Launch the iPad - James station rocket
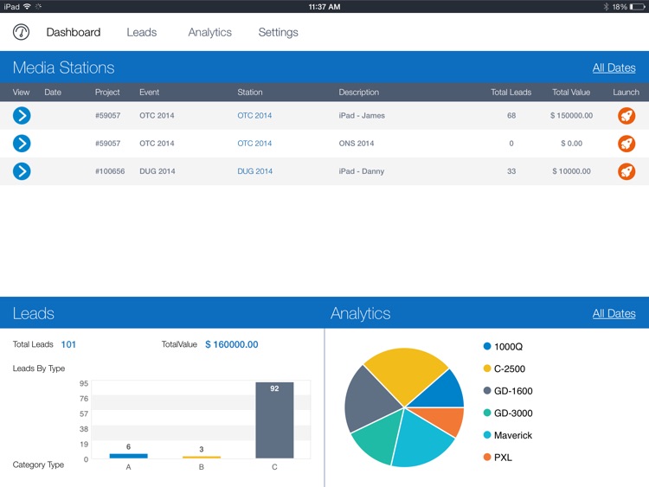Viewport: 649px width, 487px height. pyautogui.click(x=627, y=116)
